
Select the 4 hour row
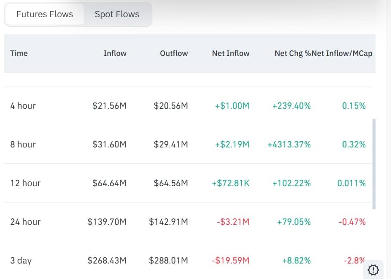23,106
